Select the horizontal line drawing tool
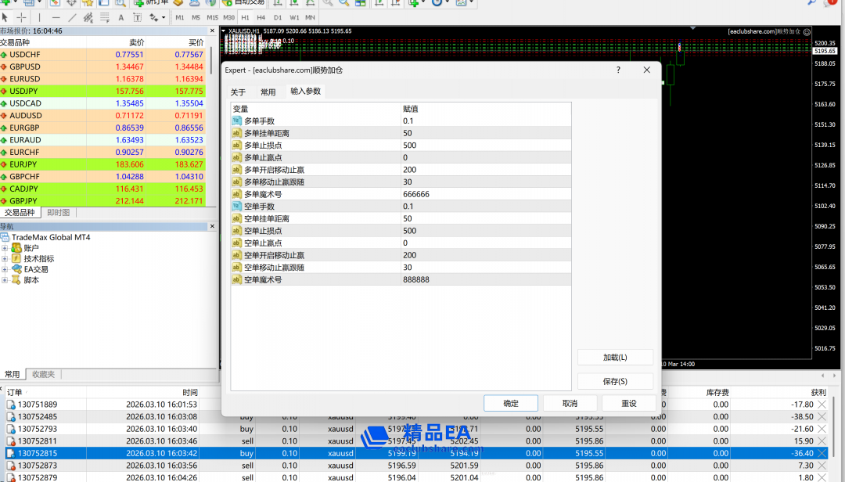 point(56,17)
